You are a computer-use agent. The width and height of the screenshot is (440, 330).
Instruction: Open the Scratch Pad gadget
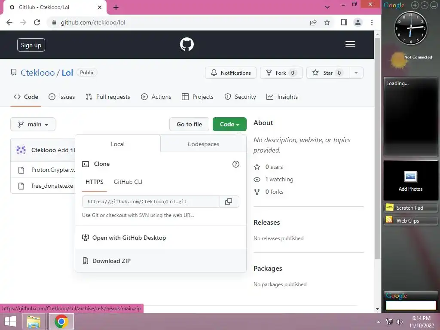coord(410,208)
